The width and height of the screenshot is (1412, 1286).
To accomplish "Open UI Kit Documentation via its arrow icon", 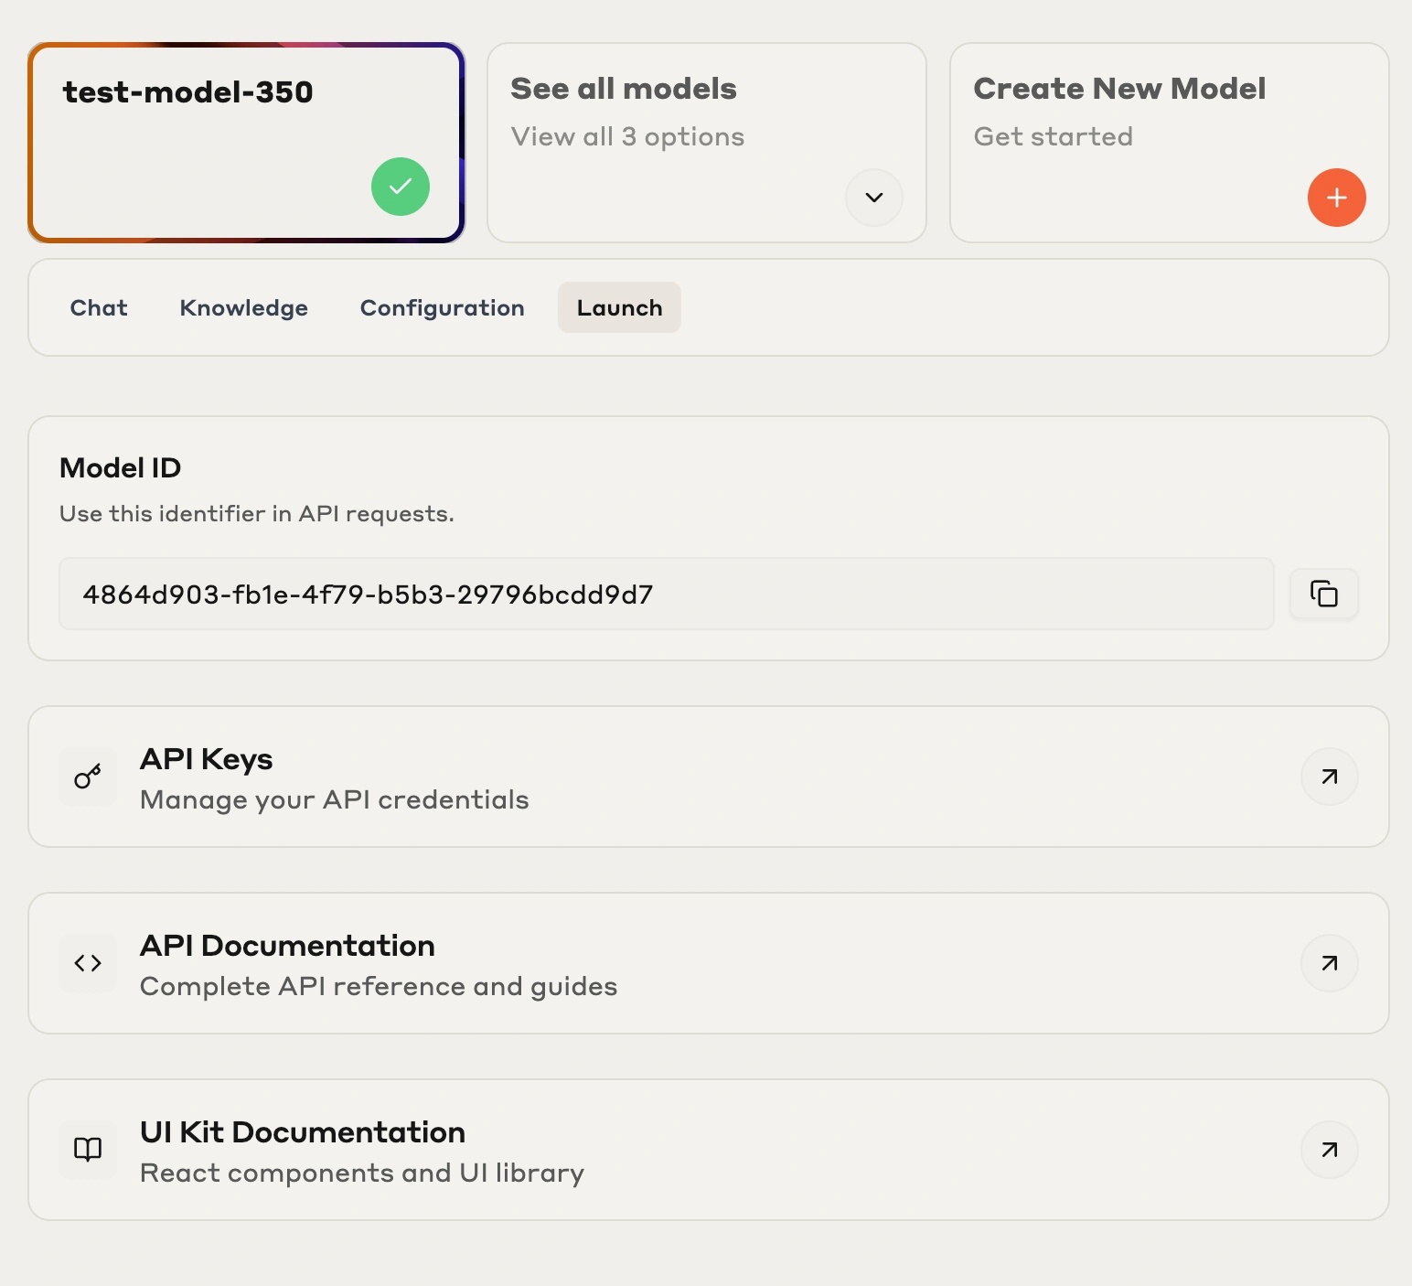I will (1330, 1151).
